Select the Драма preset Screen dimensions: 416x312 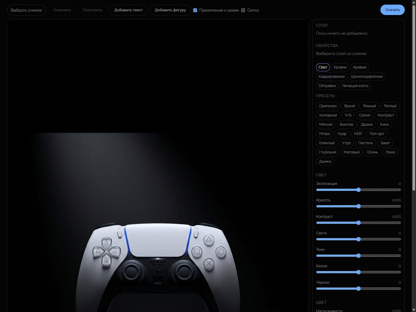tap(367, 125)
